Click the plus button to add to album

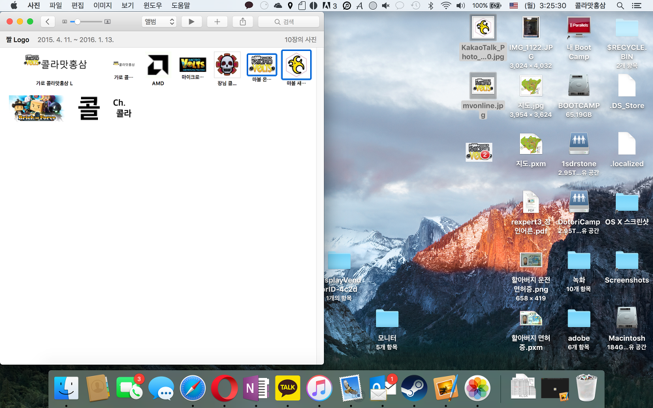click(x=217, y=22)
